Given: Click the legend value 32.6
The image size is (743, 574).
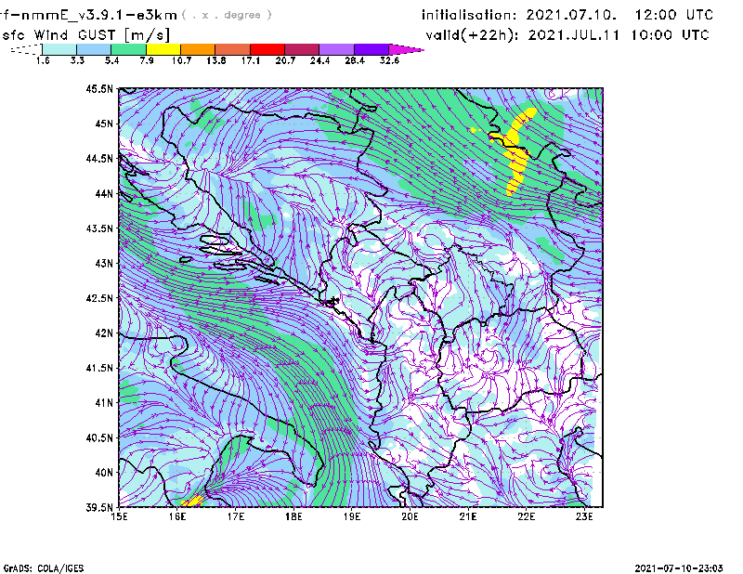Looking at the screenshot, I should 389,60.
